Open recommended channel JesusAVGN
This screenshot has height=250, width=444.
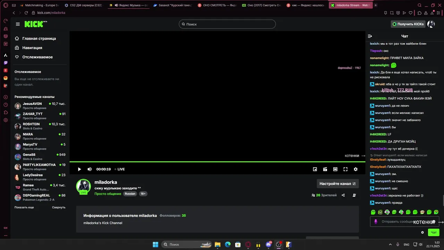(x=40, y=106)
